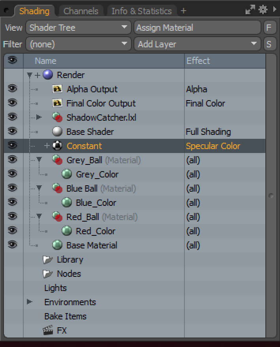
Task: Toggle visibility of Red_Ball material
Action: [x=13, y=216]
